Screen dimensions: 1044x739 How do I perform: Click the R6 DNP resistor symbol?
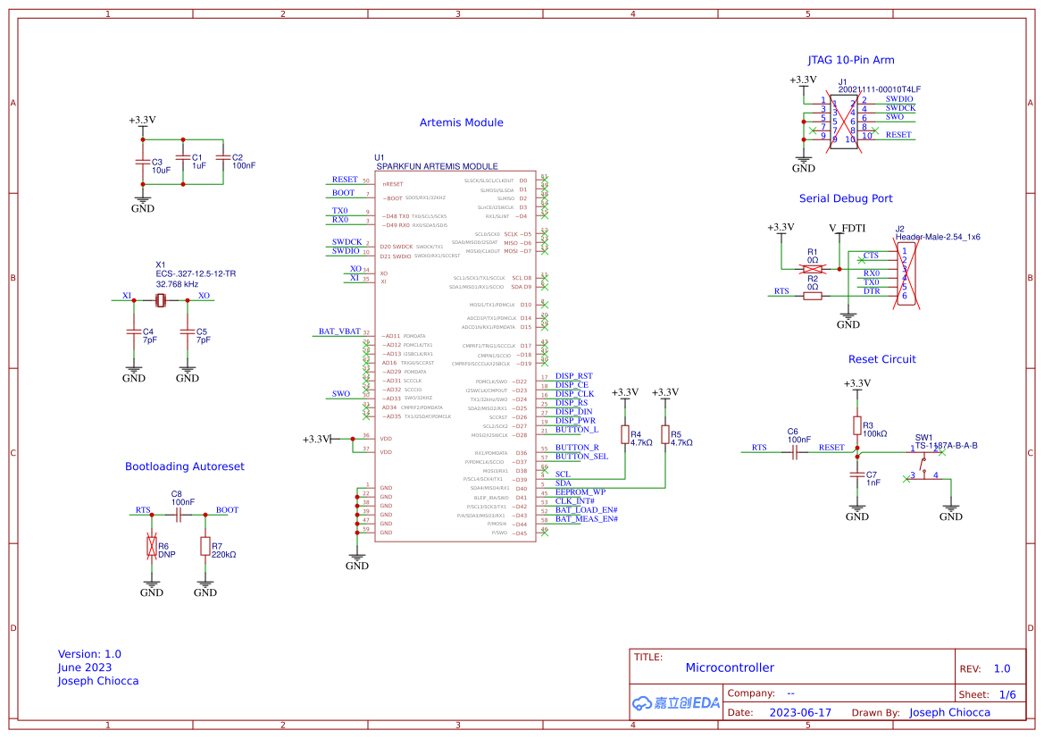click(x=152, y=545)
